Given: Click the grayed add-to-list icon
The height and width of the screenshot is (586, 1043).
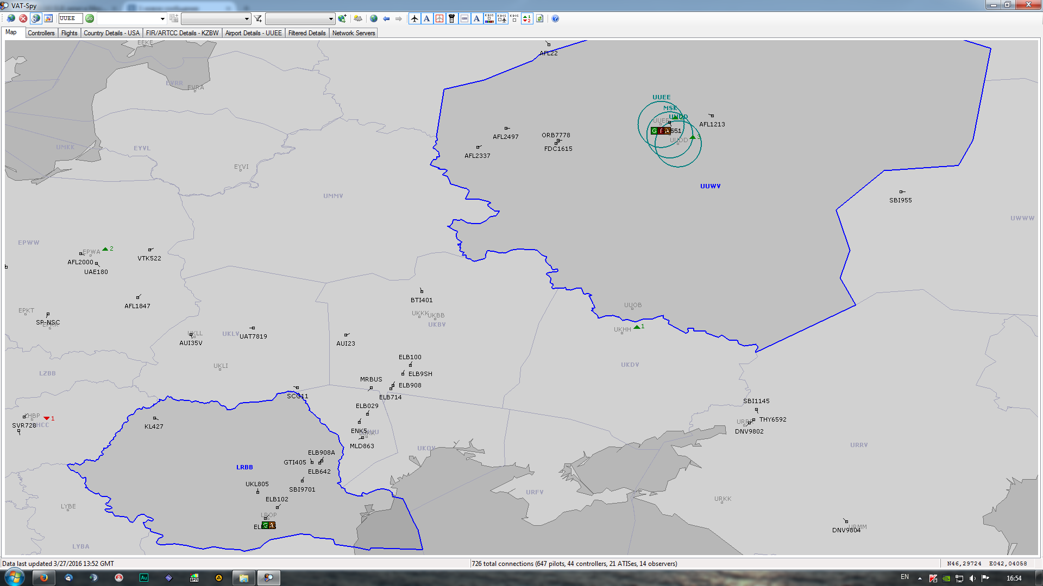Looking at the screenshot, I should point(174,18).
